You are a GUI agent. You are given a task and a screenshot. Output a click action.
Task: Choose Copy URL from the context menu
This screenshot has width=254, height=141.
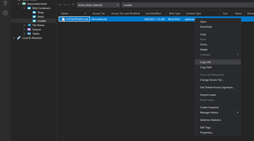coord(218,62)
